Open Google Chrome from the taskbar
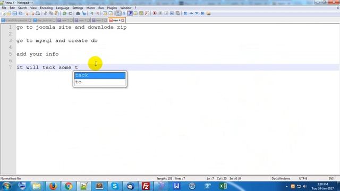 [x=69, y=186]
